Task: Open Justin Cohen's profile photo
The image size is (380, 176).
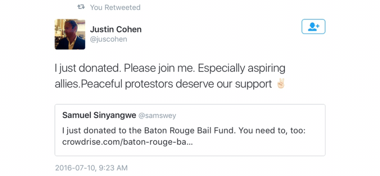Action: 70,34
